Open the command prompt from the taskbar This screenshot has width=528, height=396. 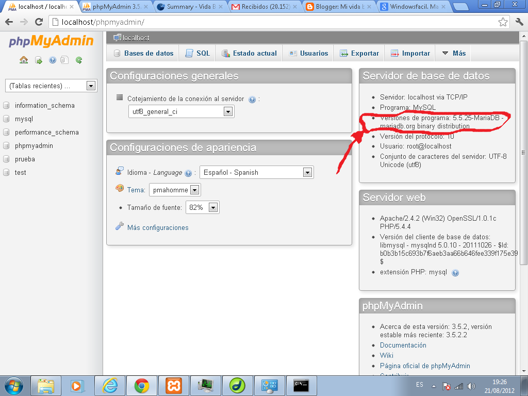(x=301, y=386)
